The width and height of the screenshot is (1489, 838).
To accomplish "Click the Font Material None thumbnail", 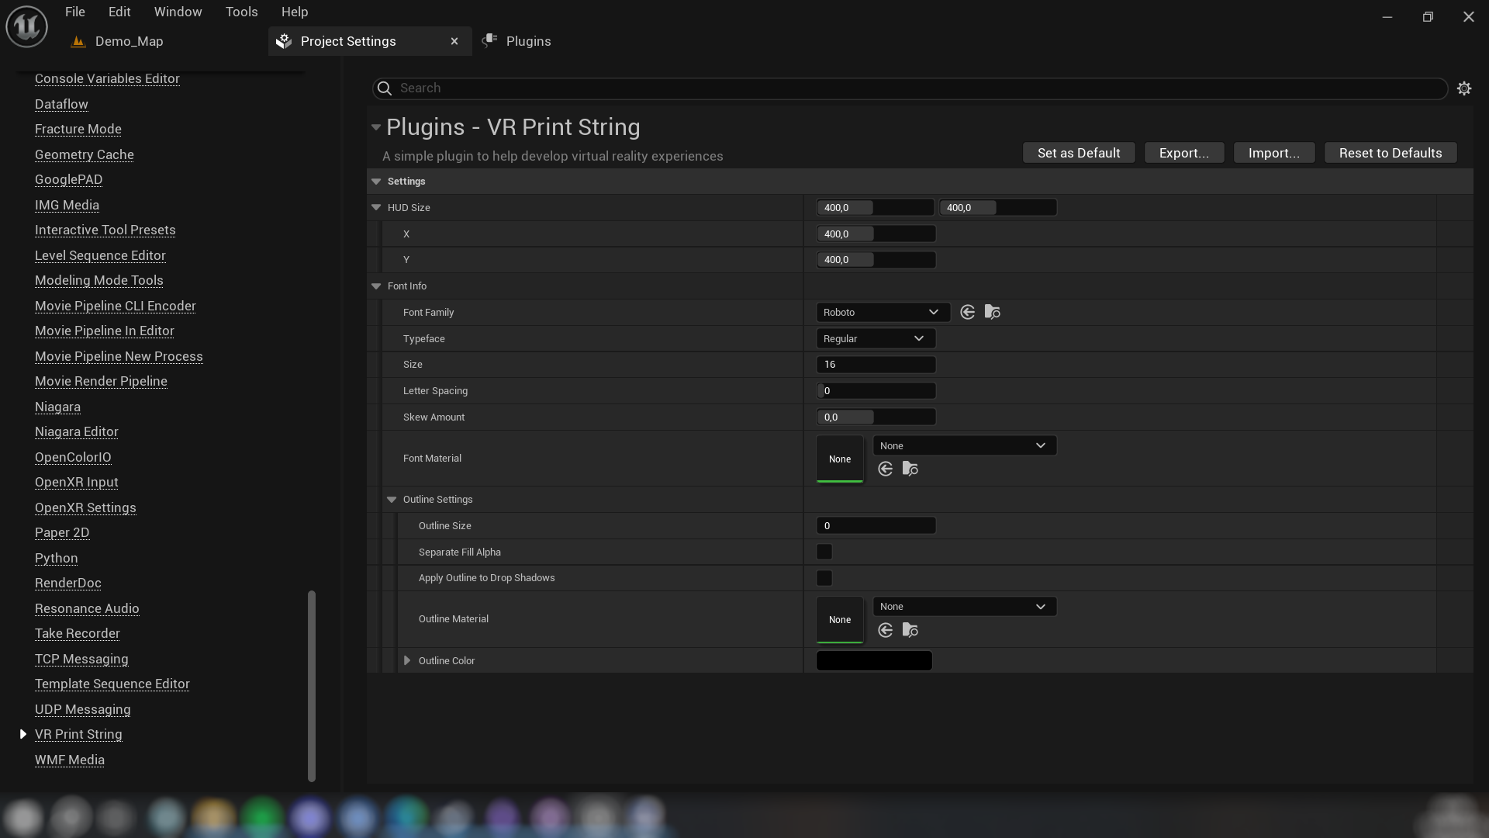I will 840,459.
